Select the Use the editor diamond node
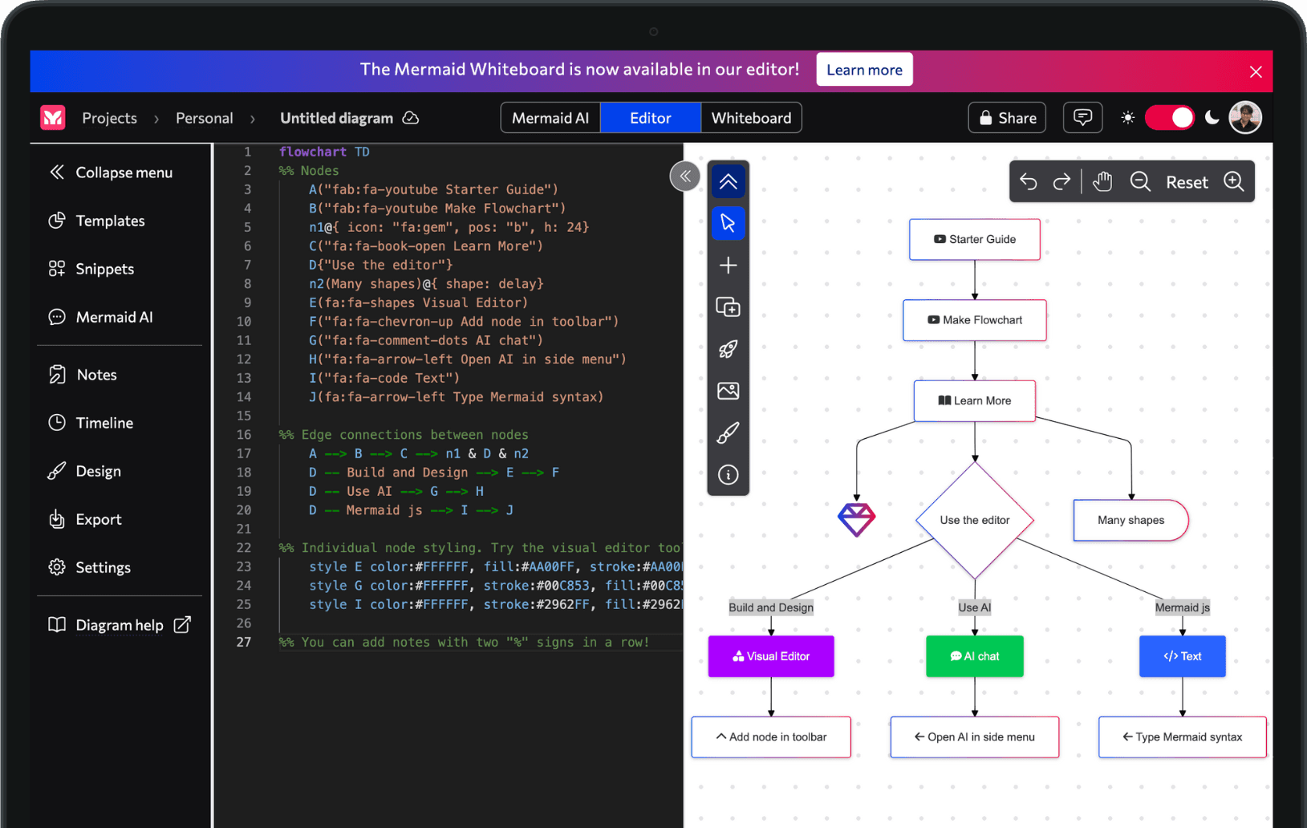 [975, 520]
